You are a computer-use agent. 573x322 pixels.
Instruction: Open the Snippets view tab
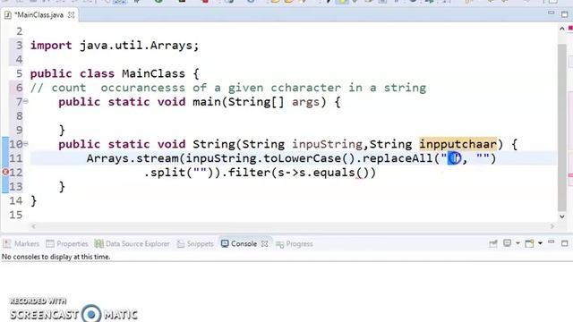[x=195, y=243]
